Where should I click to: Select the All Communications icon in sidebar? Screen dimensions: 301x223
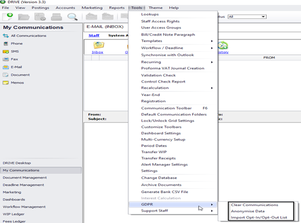point(6,35)
